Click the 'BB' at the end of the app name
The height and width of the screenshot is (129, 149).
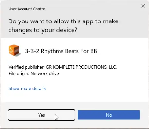[94, 51]
